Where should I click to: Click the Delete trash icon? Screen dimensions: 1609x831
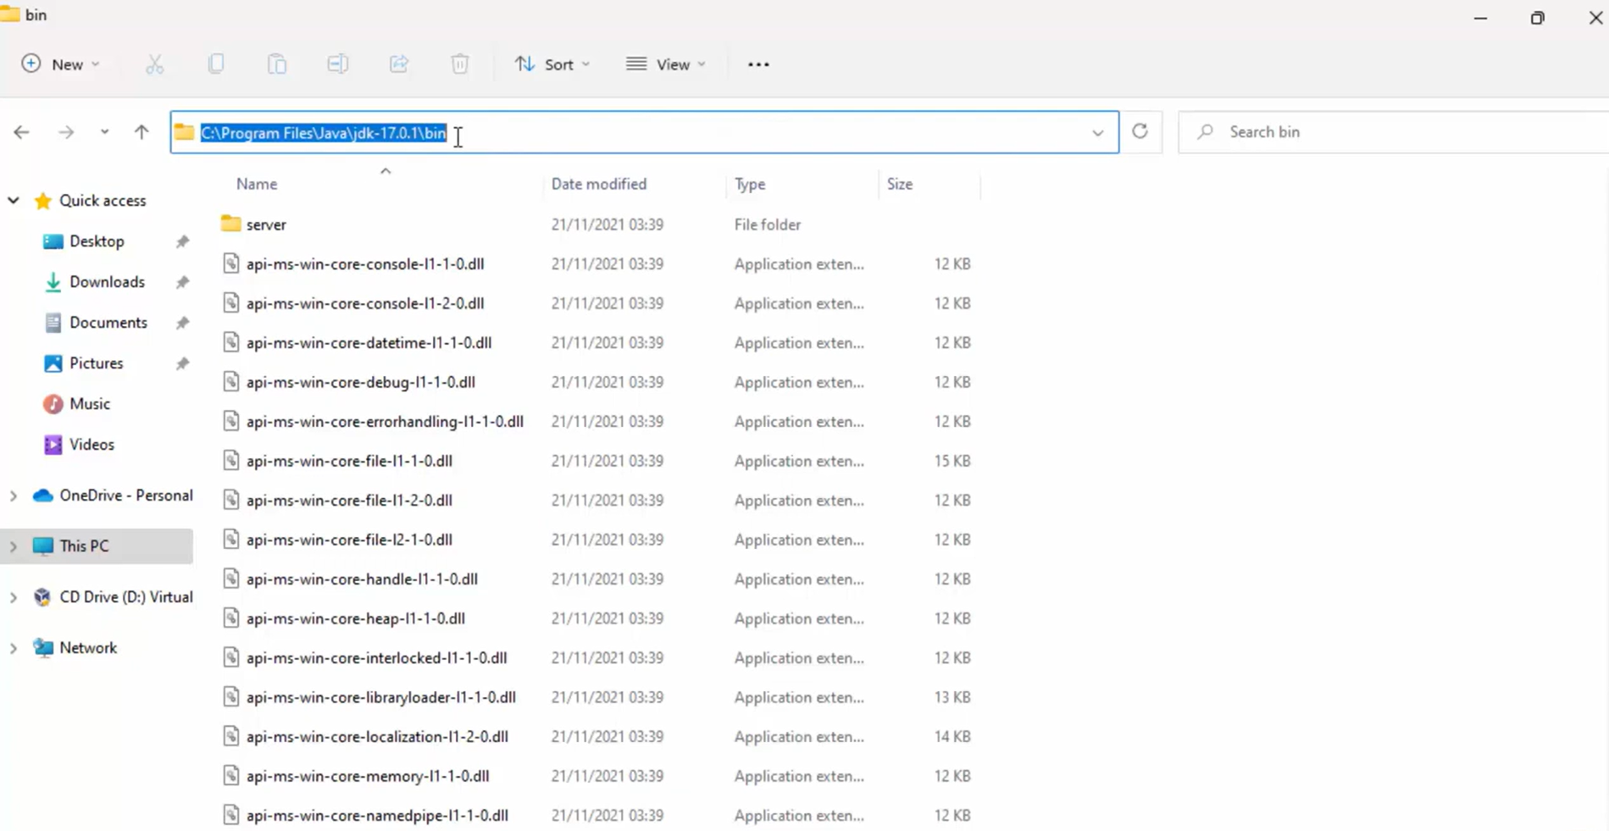coord(460,64)
